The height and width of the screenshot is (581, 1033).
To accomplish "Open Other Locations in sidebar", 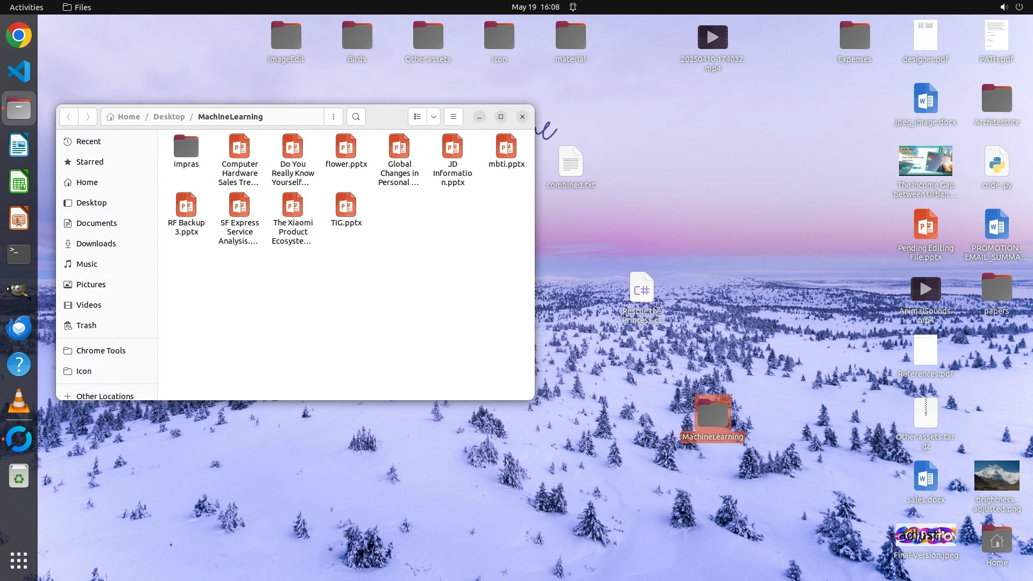I will pos(104,396).
